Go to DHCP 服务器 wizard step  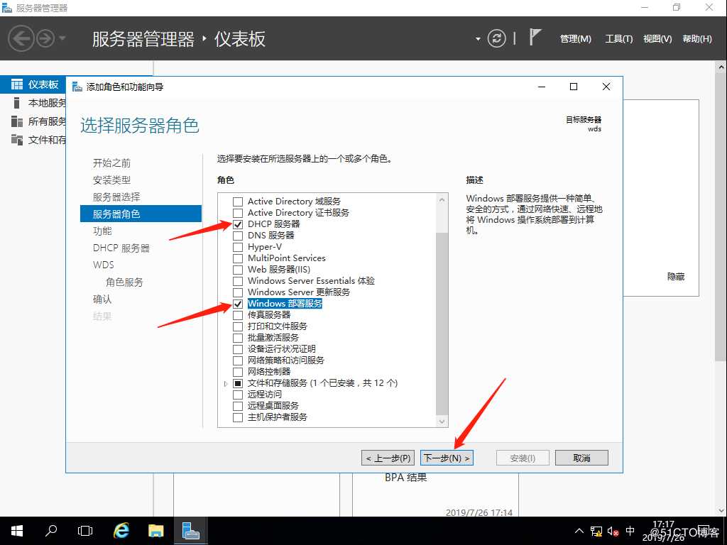121,248
